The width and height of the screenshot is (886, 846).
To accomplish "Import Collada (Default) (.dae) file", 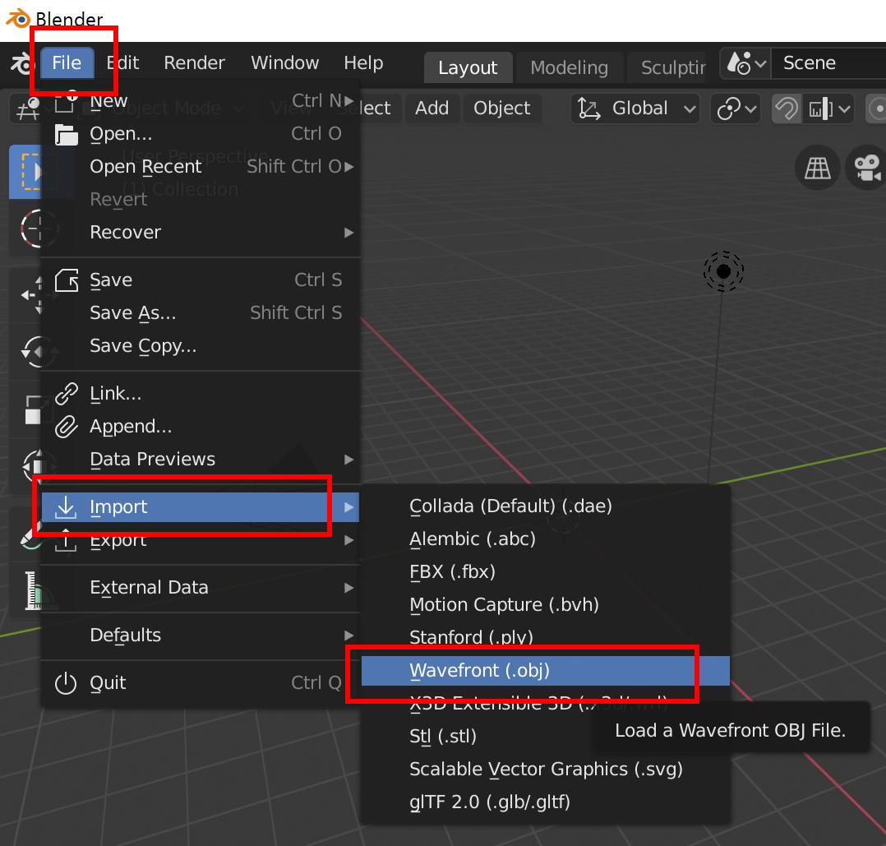I will point(545,506).
